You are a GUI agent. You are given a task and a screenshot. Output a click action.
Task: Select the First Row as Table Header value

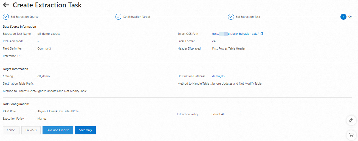(x=229, y=48)
